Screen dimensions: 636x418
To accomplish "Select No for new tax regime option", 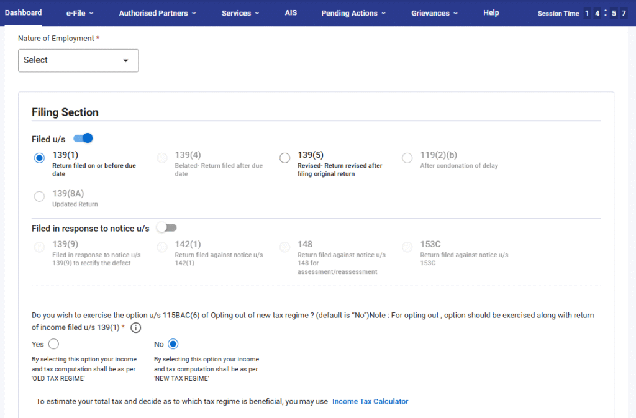I will pyautogui.click(x=173, y=344).
